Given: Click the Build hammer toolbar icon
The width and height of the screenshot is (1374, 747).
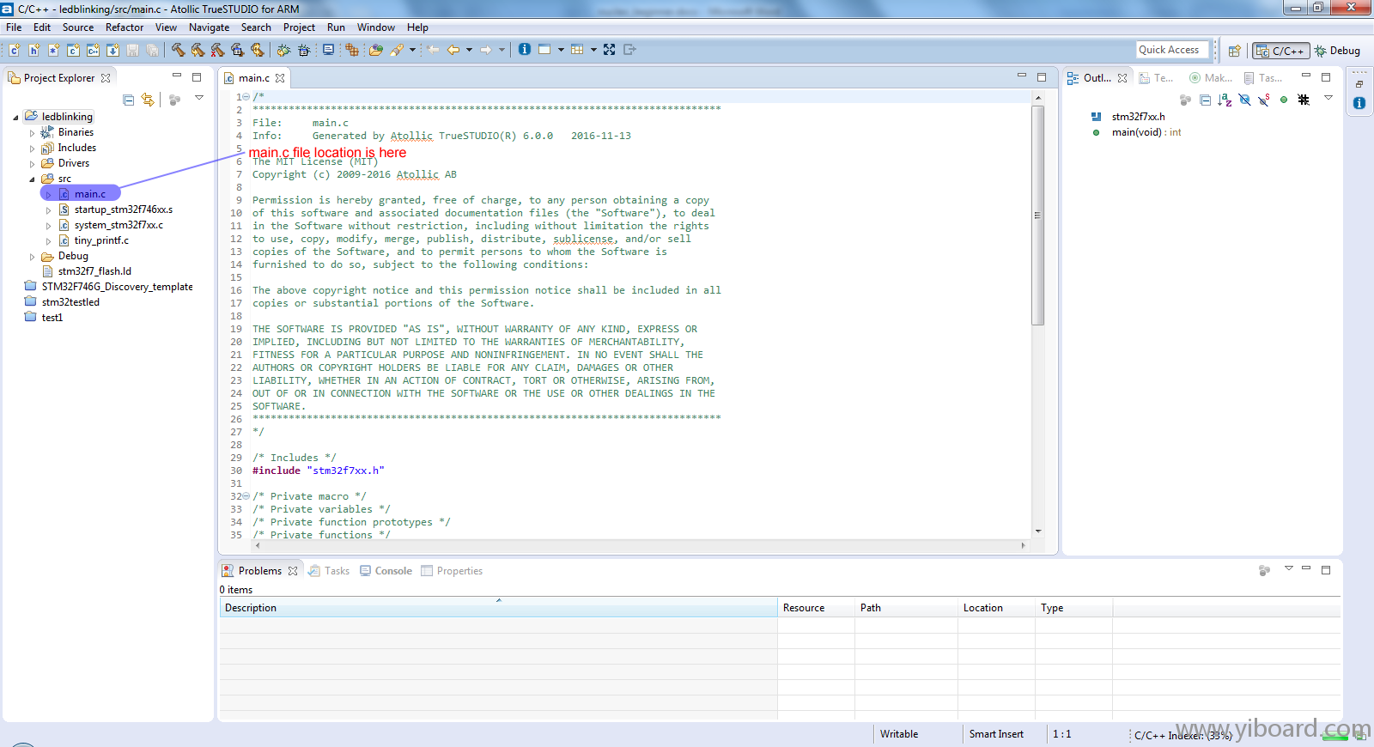Looking at the screenshot, I should (178, 50).
